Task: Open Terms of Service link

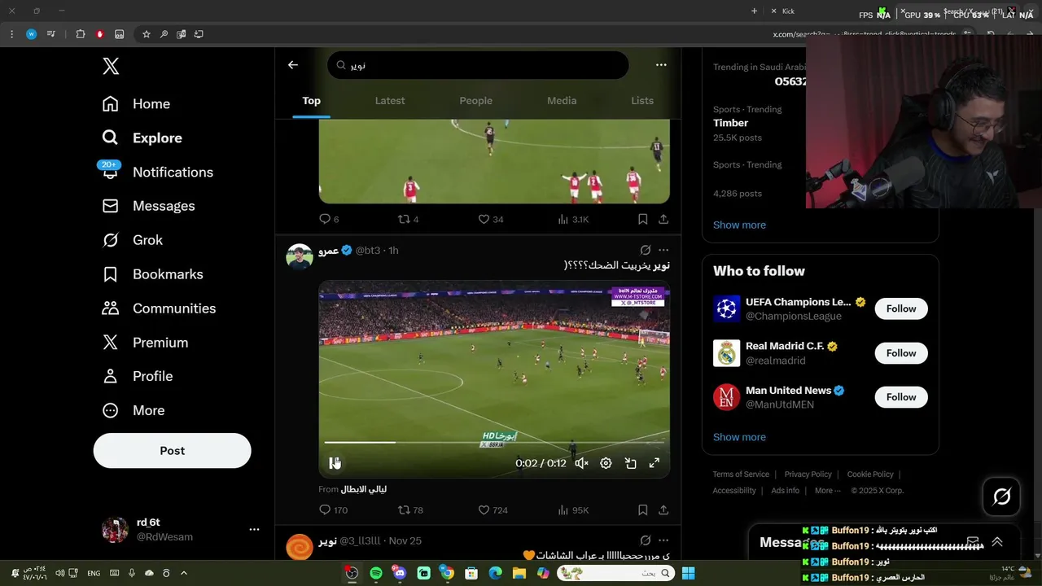Action: pos(741,474)
